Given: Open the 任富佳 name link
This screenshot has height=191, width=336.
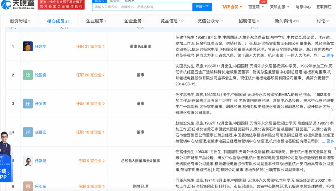Looking at the screenshot, I should pyautogui.click(x=40, y=161).
